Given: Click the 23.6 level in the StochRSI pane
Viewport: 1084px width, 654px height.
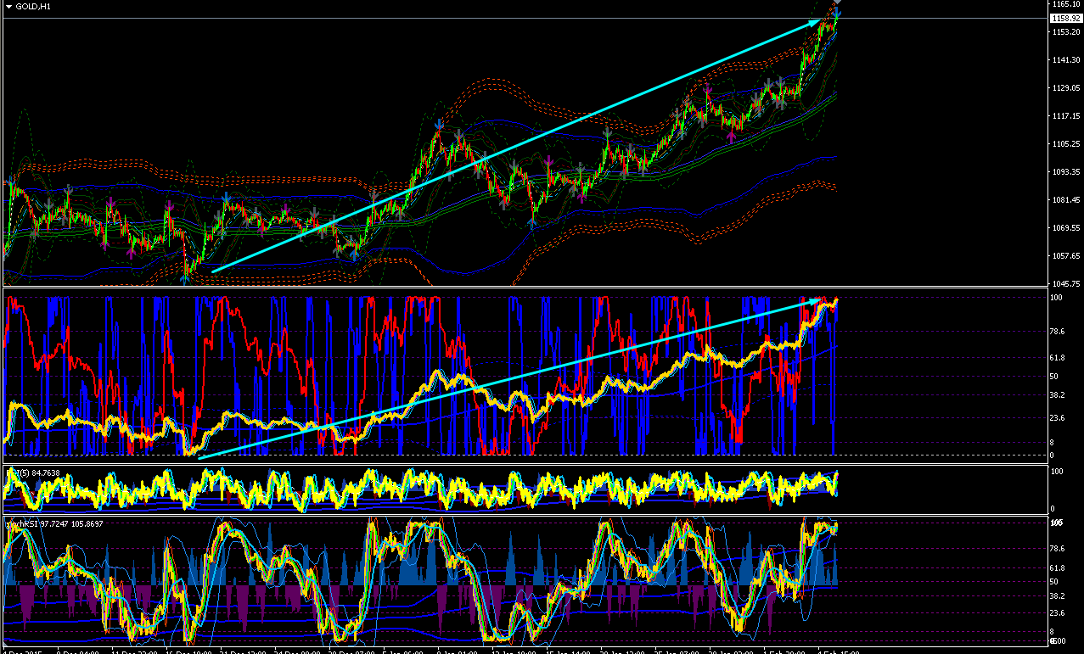Looking at the screenshot, I should click(1058, 612).
